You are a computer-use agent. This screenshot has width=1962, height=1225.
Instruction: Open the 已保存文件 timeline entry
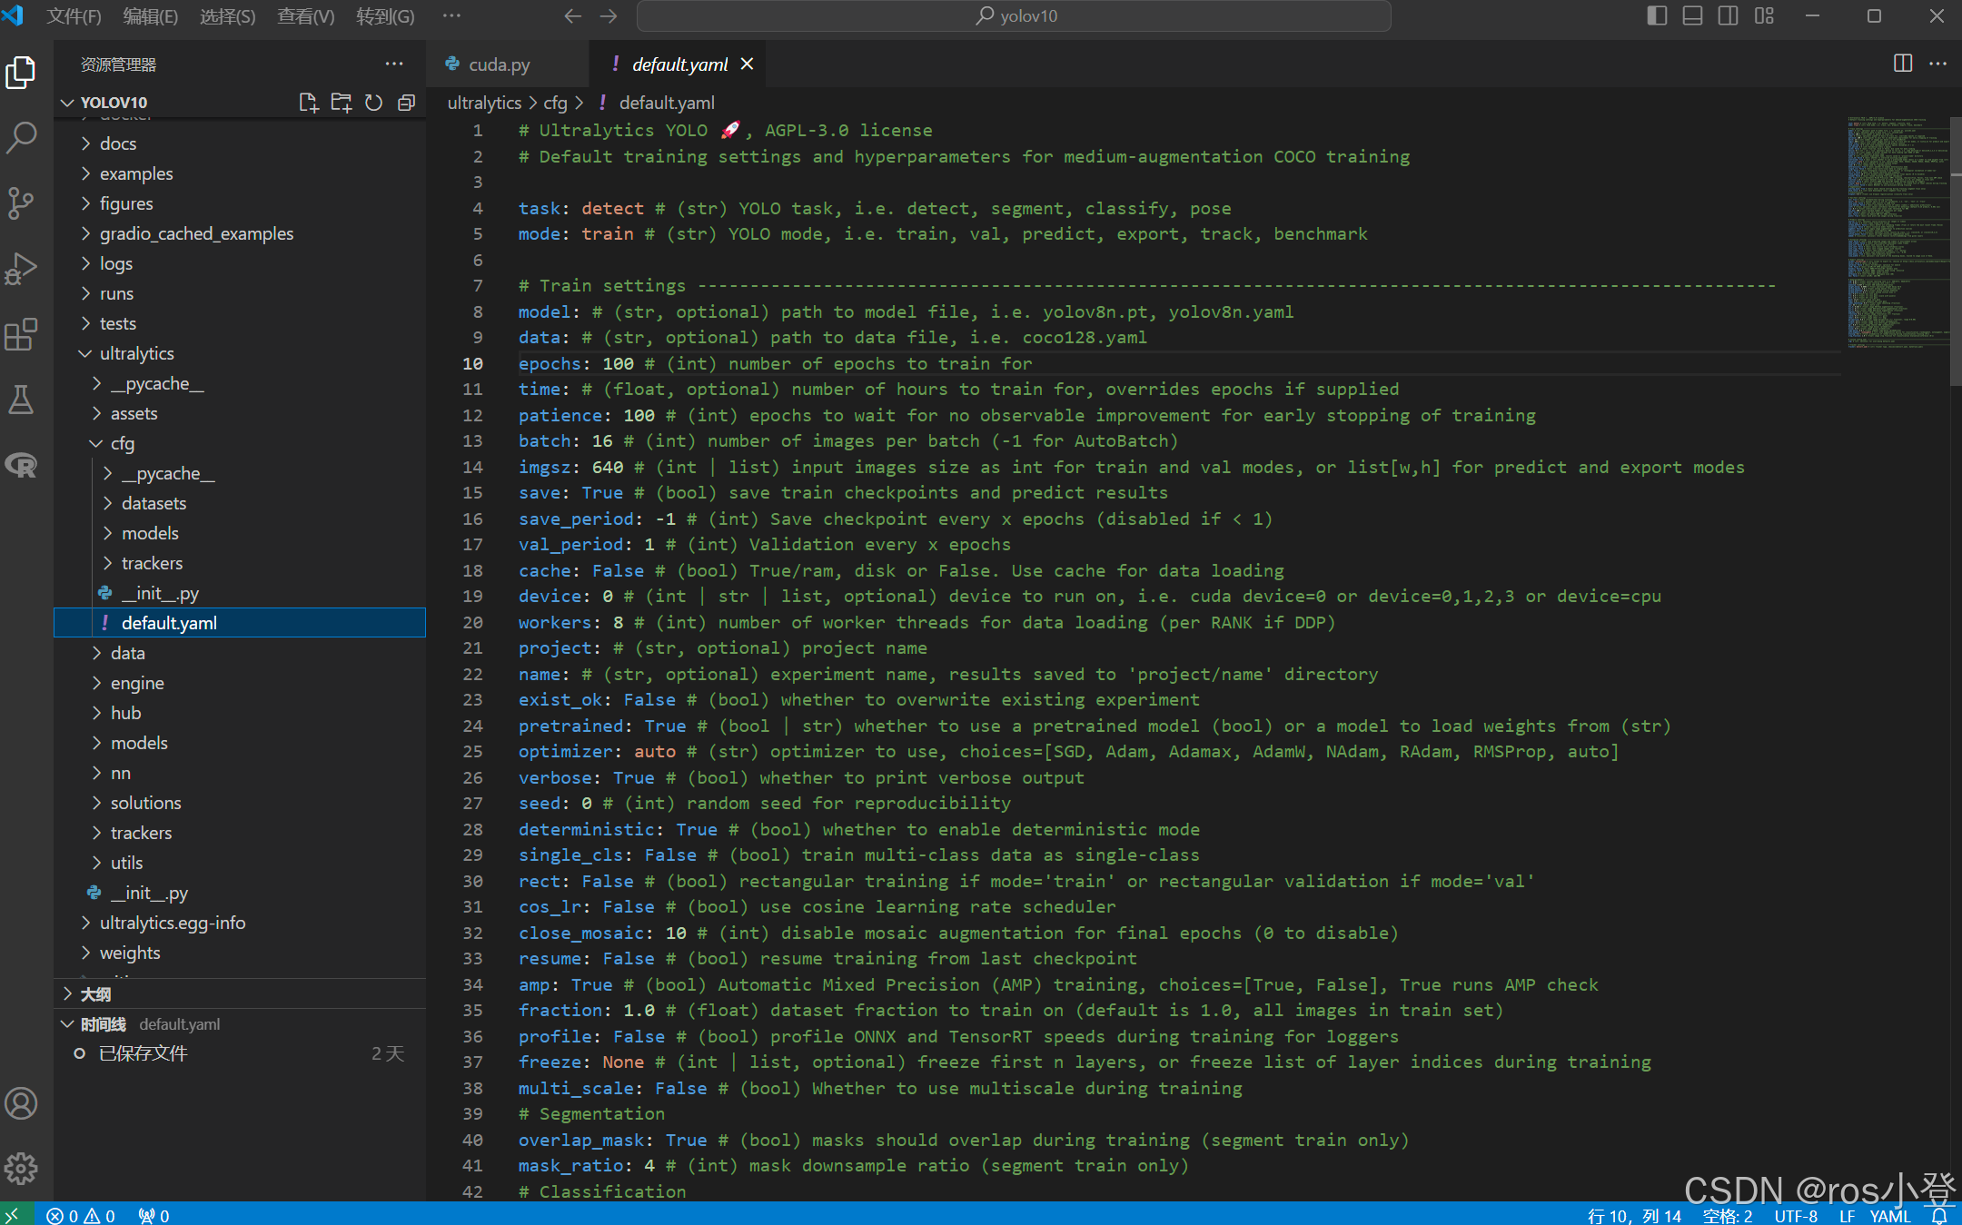tap(240, 1053)
